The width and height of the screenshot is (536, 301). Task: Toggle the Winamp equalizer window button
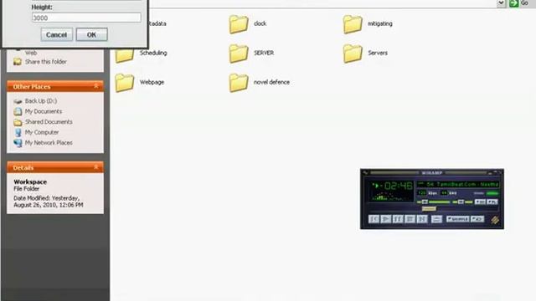click(x=480, y=202)
